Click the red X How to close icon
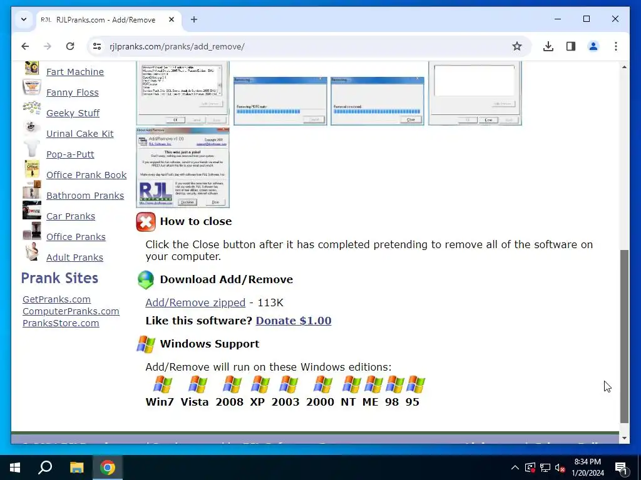The image size is (641, 480). point(145,222)
